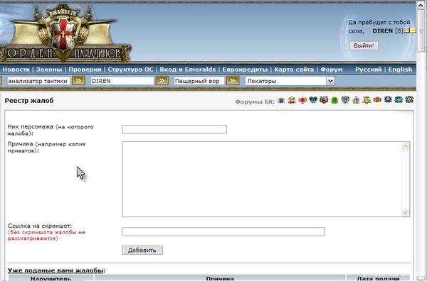Click the 'Причина' table column header

pyautogui.click(x=220, y=278)
